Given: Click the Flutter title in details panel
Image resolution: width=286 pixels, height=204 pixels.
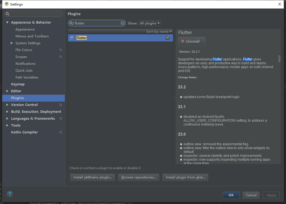Looking at the screenshot, I should [185, 32].
